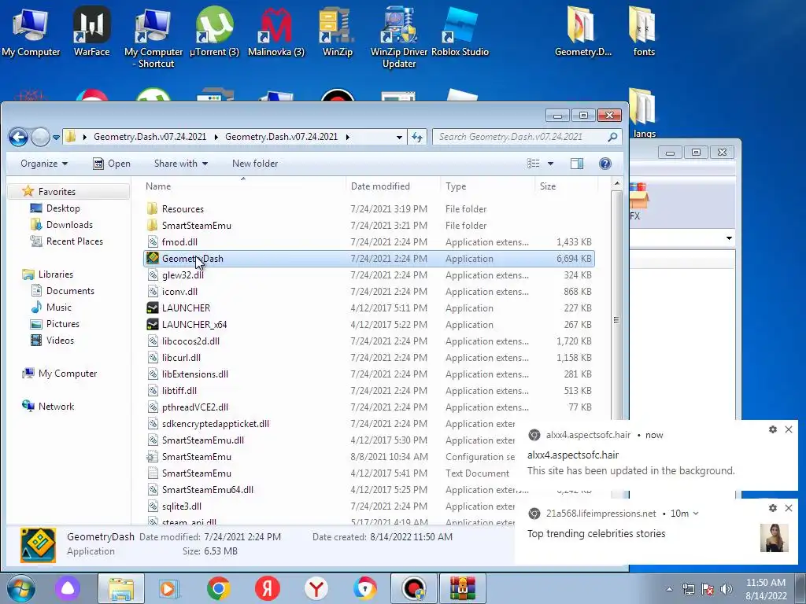
Task: Open Yandex Browser Y taskbar icon
Action: tap(316, 588)
